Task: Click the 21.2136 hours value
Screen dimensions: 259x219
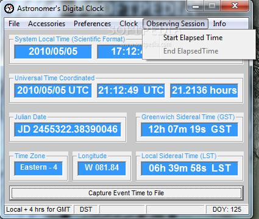Action: [204, 91]
